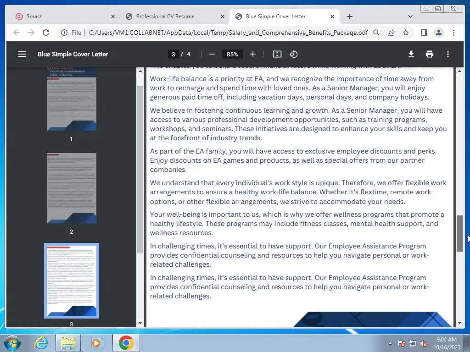Open network status tray icon
This screenshot has width=470, height=352.
point(413,343)
